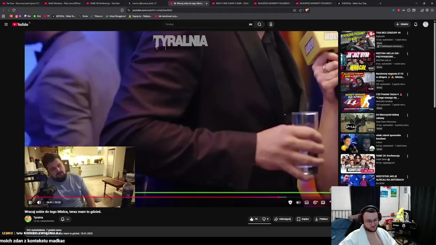Screen dimensions: 436x245
Task: Open options for TAXI BEZ CENZURY #6
Action: (x=407, y=33)
